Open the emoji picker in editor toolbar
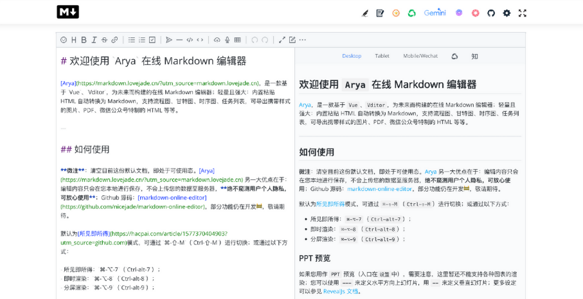583x299 pixels. tap(64, 40)
